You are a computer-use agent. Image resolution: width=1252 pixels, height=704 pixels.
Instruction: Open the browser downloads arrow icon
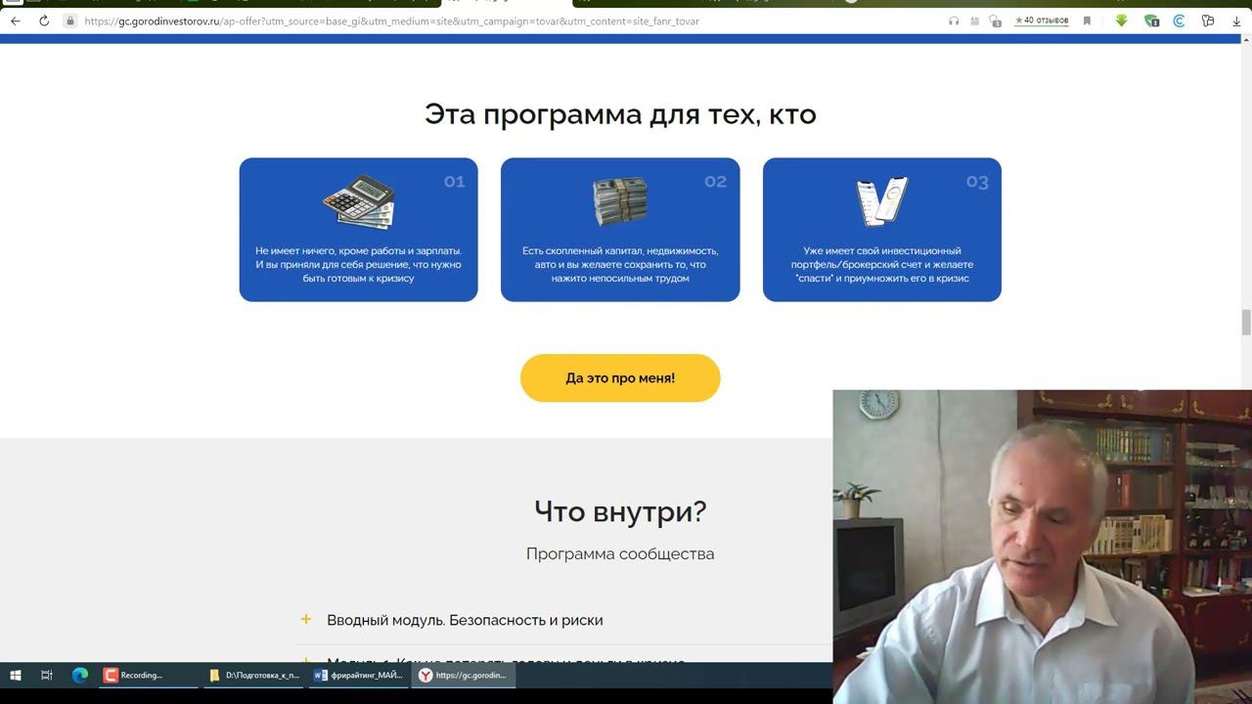pos(1236,21)
